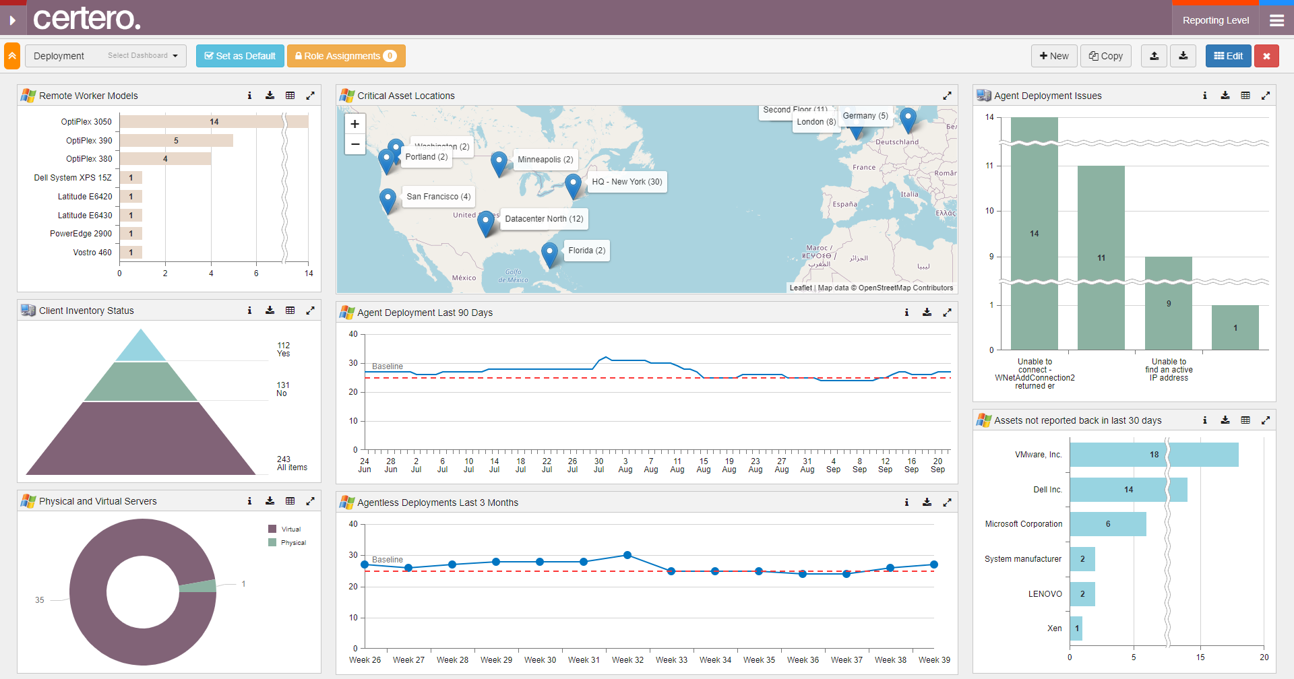This screenshot has width=1294, height=679.
Task: Click the Role Assignments button
Action: point(346,56)
